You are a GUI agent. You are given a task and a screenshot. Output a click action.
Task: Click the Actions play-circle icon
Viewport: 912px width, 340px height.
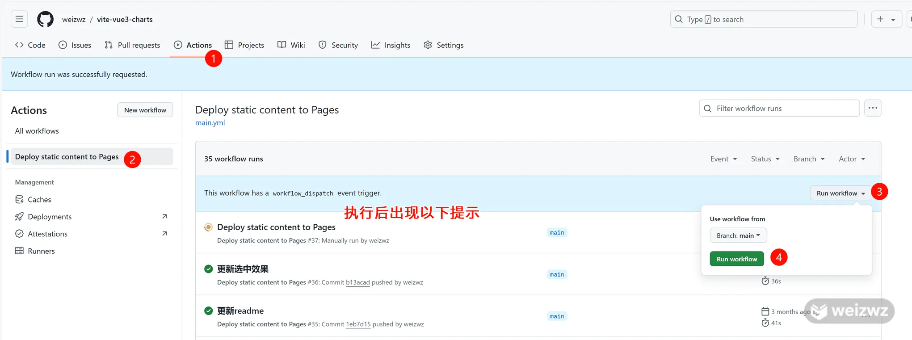(178, 45)
